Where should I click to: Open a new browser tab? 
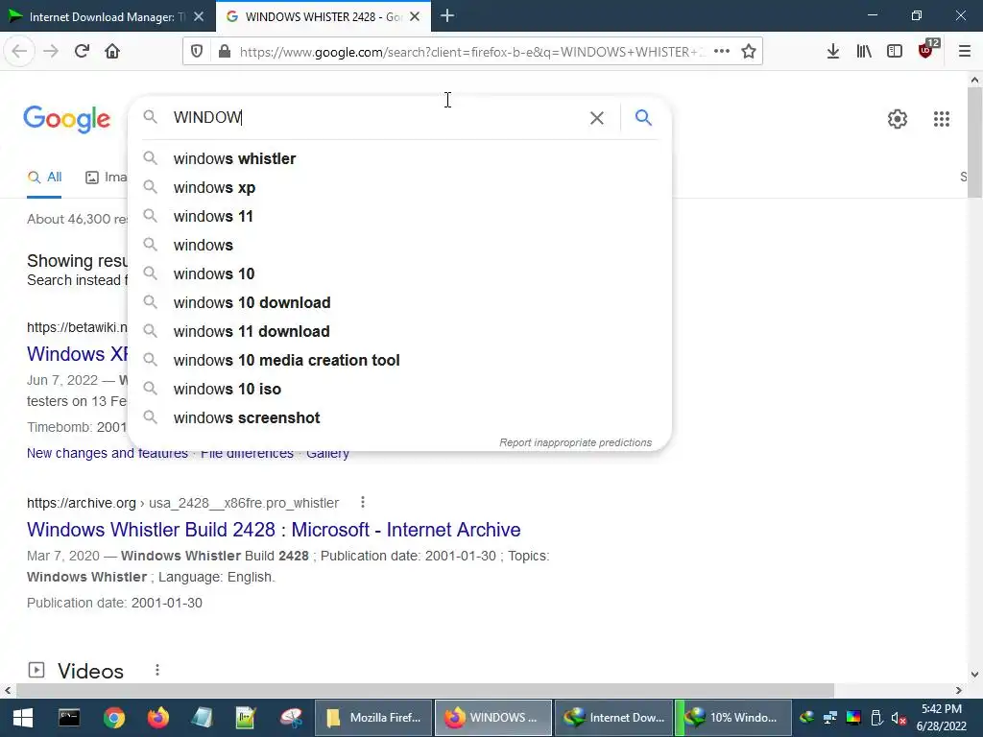pos(447,16)
